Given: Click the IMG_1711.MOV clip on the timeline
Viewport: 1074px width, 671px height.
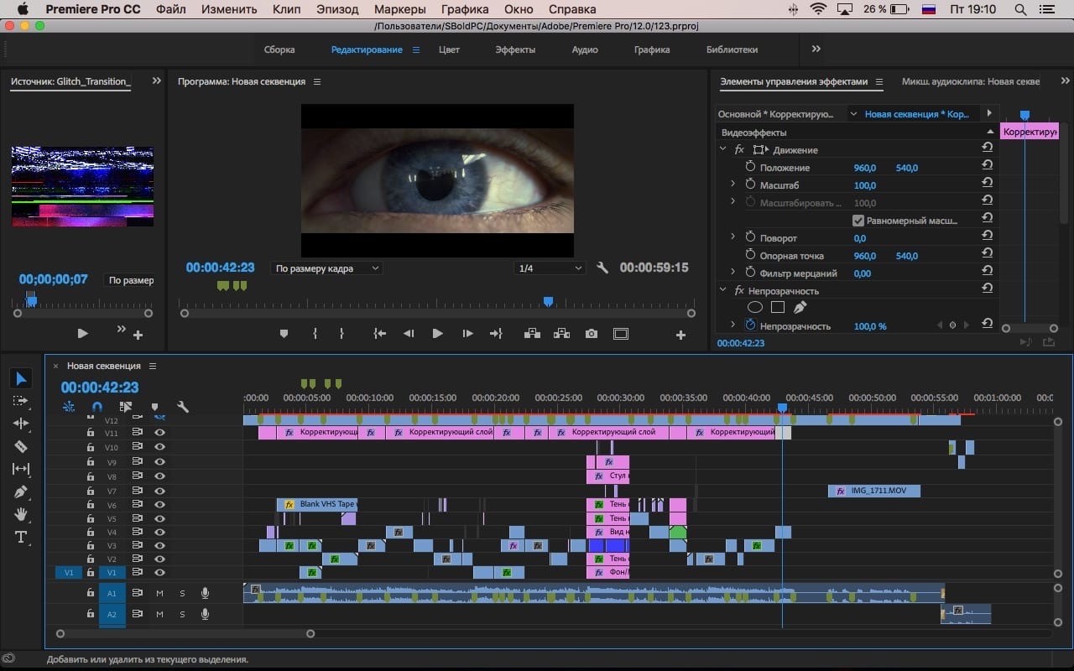Looking at the screenshot, I should point(878,491).
